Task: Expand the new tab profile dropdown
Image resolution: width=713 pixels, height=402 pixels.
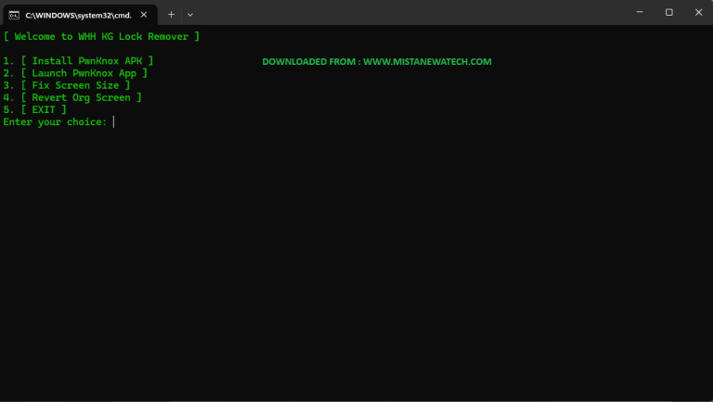Action: [x=190, y=14]
